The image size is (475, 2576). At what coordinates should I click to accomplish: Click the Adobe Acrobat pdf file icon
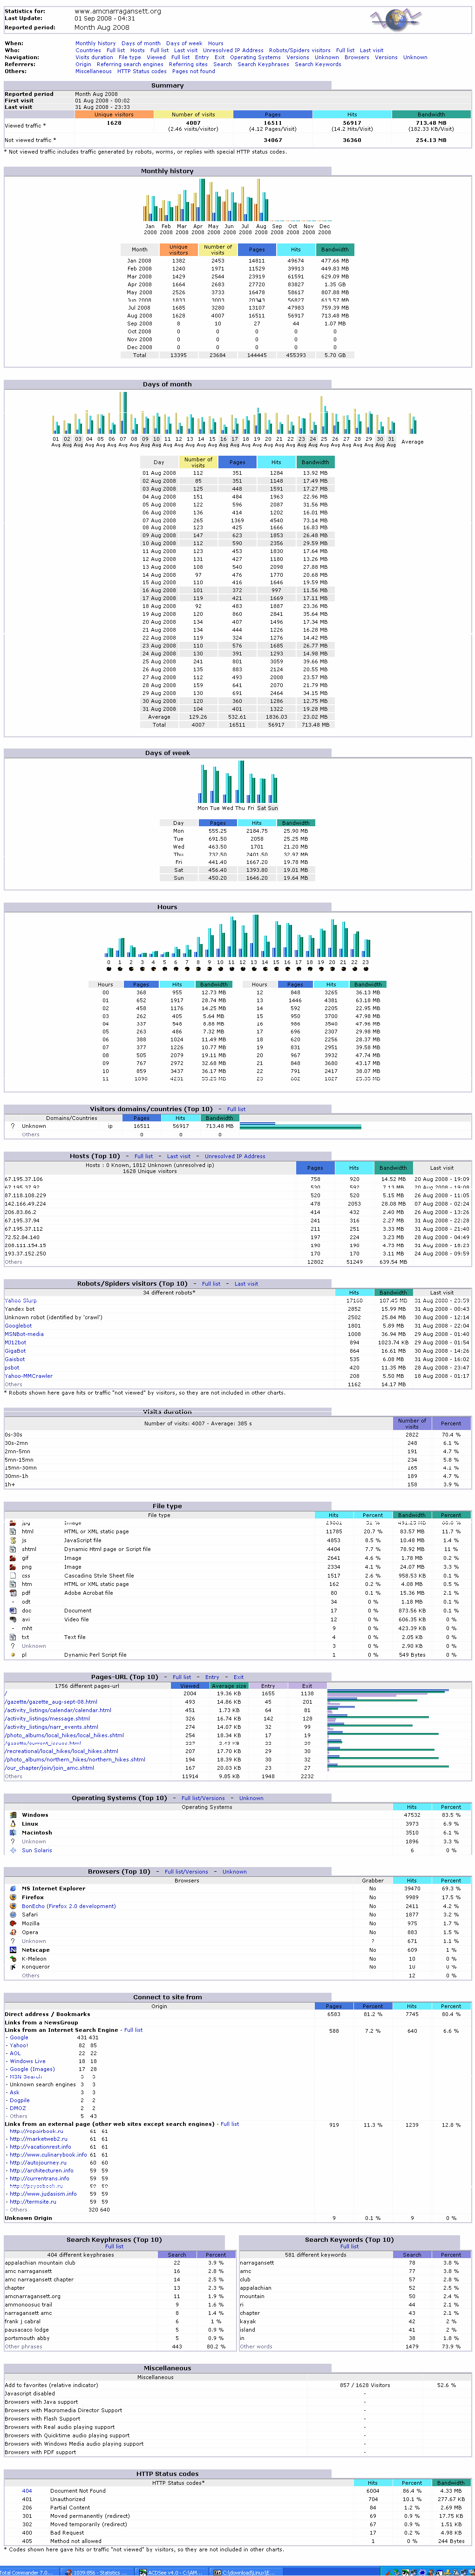coord(13,1592)
